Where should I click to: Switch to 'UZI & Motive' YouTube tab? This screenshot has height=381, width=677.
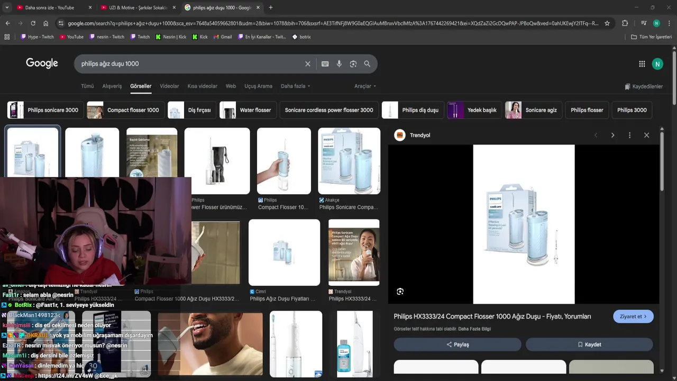138,7
